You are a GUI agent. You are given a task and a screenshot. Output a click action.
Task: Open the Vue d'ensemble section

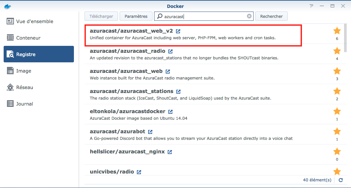tap(39, 21)
